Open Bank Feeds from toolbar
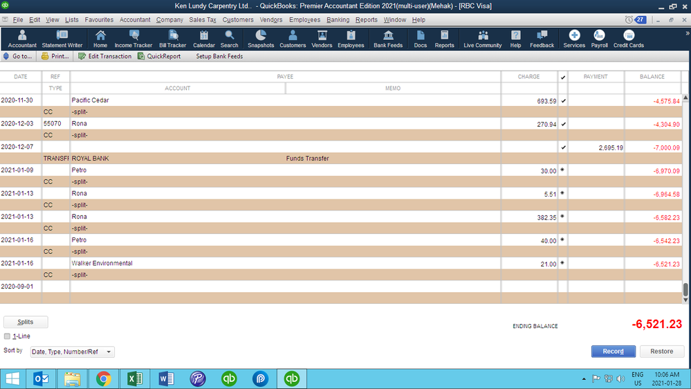Image resolution: width=691 pixels, height=389 pixels. pos(388,39)
